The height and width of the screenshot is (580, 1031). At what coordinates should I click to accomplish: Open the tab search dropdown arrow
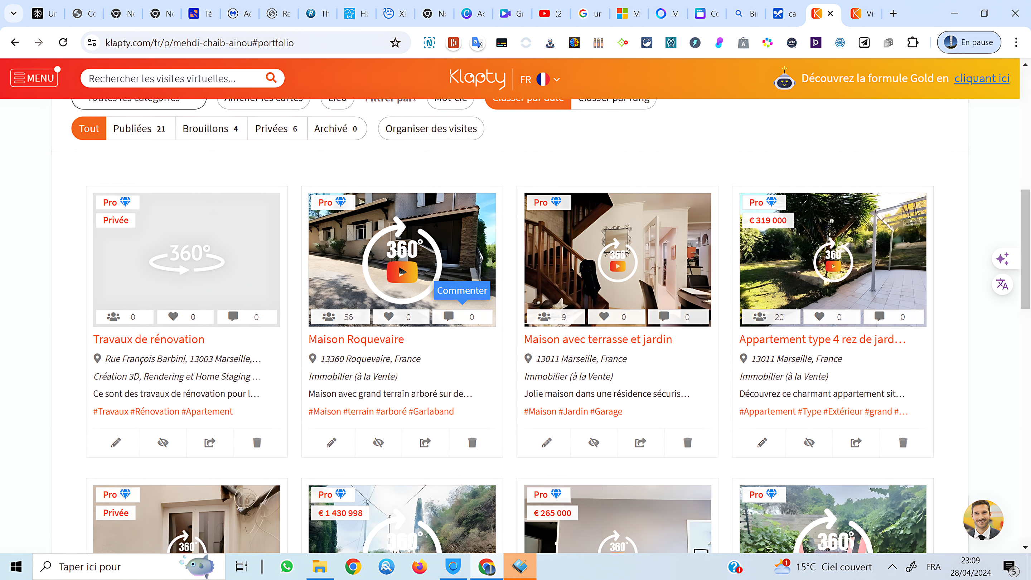[x=13, y=14]
